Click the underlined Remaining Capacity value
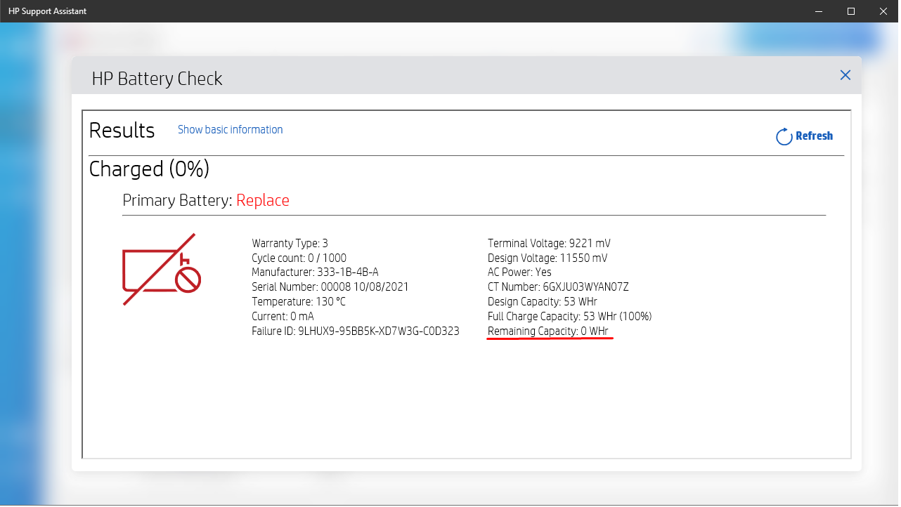Image resolution: width=901 pixels, height=507 pixels. (x=550, y=331)
